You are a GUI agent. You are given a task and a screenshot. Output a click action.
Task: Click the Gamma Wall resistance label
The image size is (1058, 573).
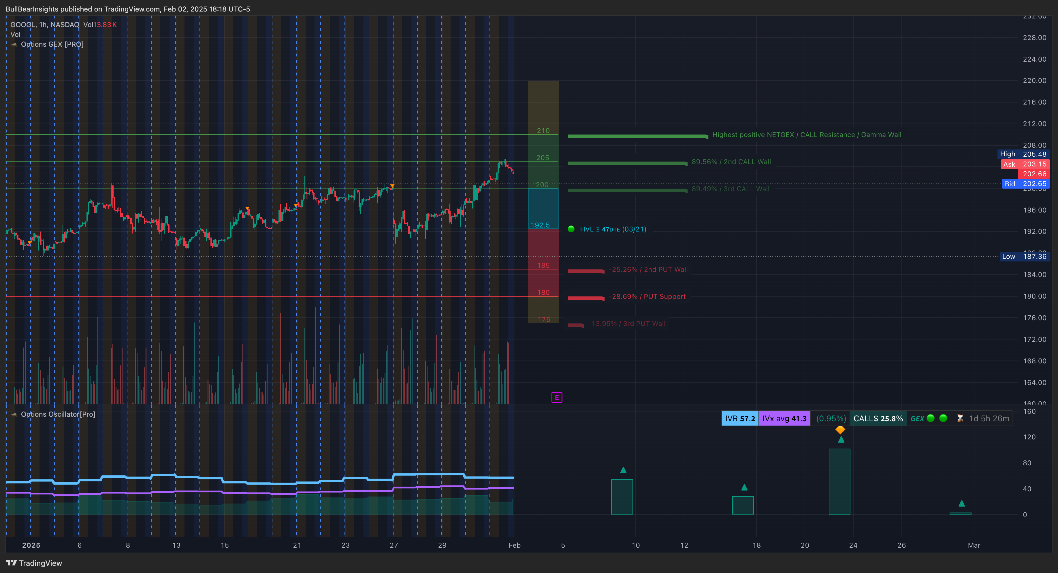807,134
